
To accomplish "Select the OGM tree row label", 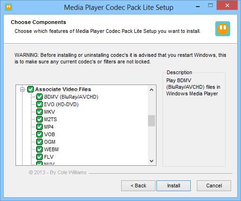I will (50, 142).
